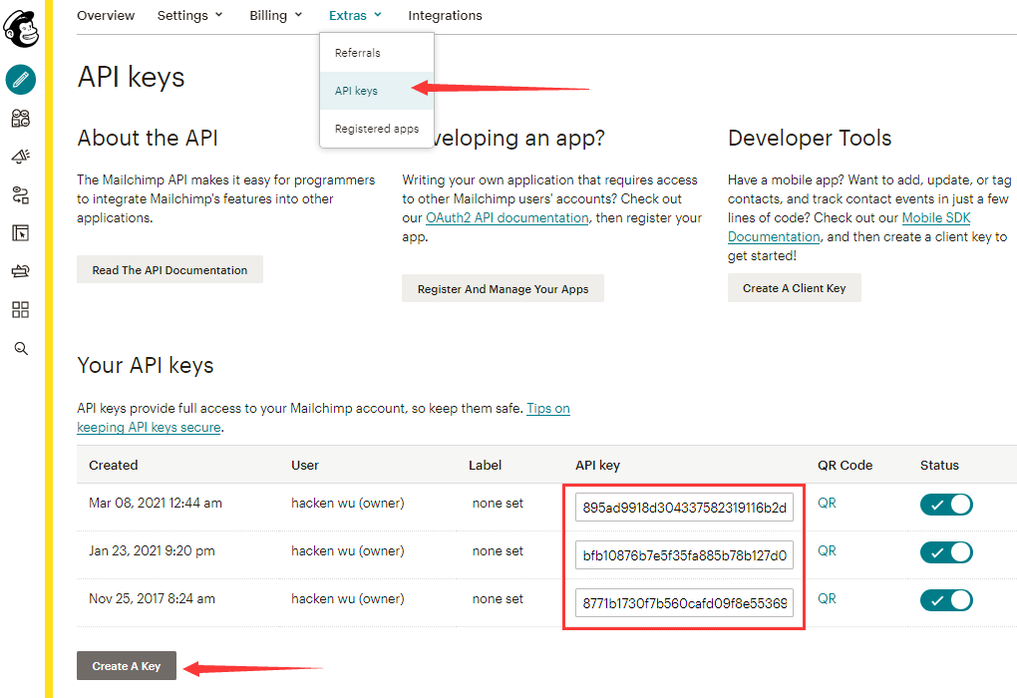Open the Audience sidebar icon
The image size is (1017, 698).
(21, 118)
